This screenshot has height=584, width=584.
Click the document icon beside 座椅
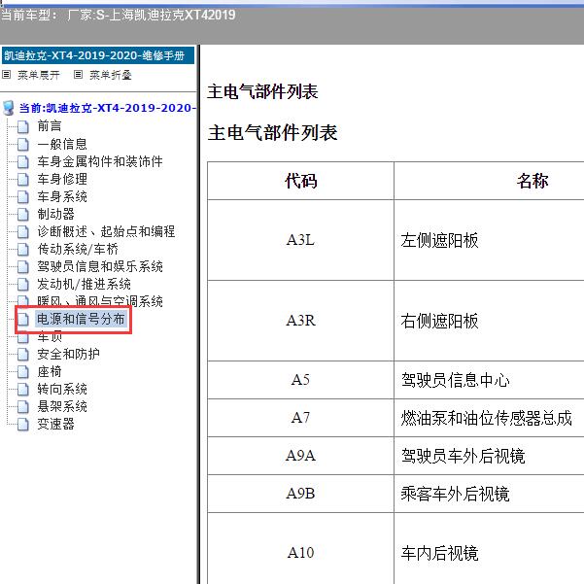pos(23,372)
